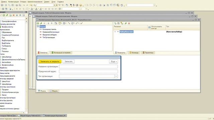Select ОсмотрАвтомобиля in configuration tree

[9, 21]
